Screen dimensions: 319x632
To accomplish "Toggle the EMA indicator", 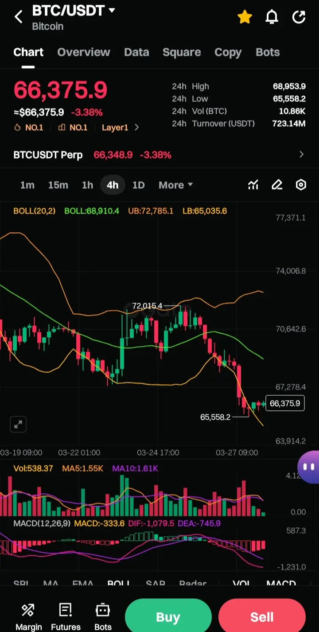I will tap(83, 583).
